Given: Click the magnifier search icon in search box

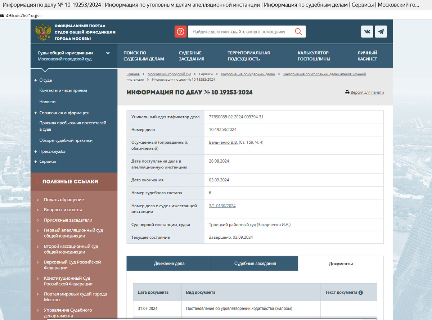Looking at the screenshot, I should click(298, 32).
